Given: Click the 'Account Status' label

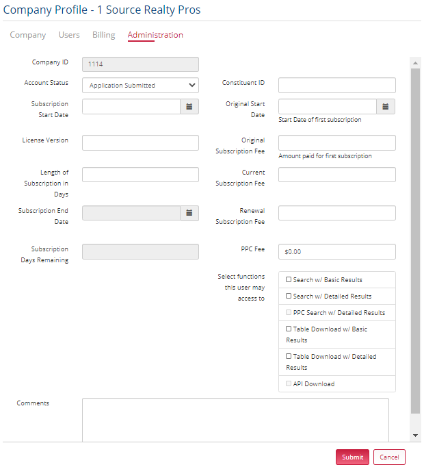Looking at the screenshot, I should (x=46, y=82).
